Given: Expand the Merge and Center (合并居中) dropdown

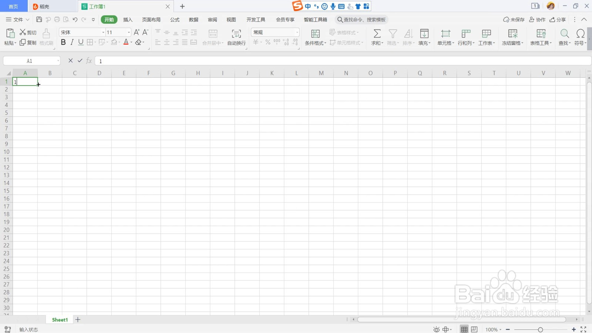Looking at the screenshot, I should coord(223,43).
